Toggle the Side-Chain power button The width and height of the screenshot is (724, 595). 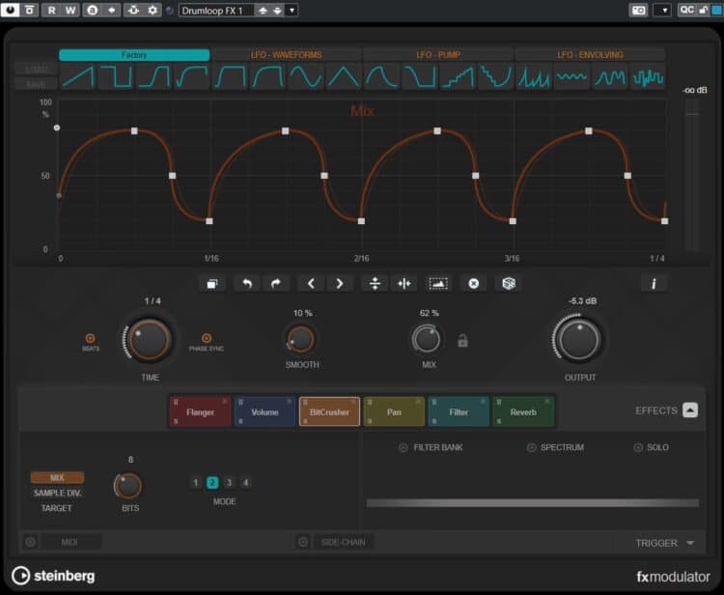(x=303, y=542)
